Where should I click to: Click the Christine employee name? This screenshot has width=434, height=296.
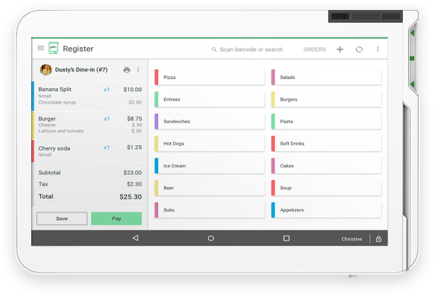[x=351, y=239]
